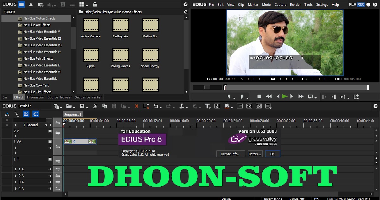This screenshot has width=380, height=200.
Task: Click the red Delete X icon
Action: pyautogui.click(x=136, y=106)
